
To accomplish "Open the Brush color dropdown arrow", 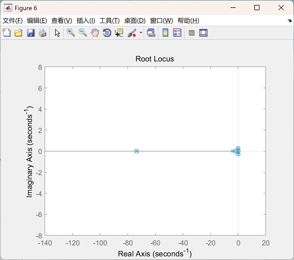I will 141,33.
